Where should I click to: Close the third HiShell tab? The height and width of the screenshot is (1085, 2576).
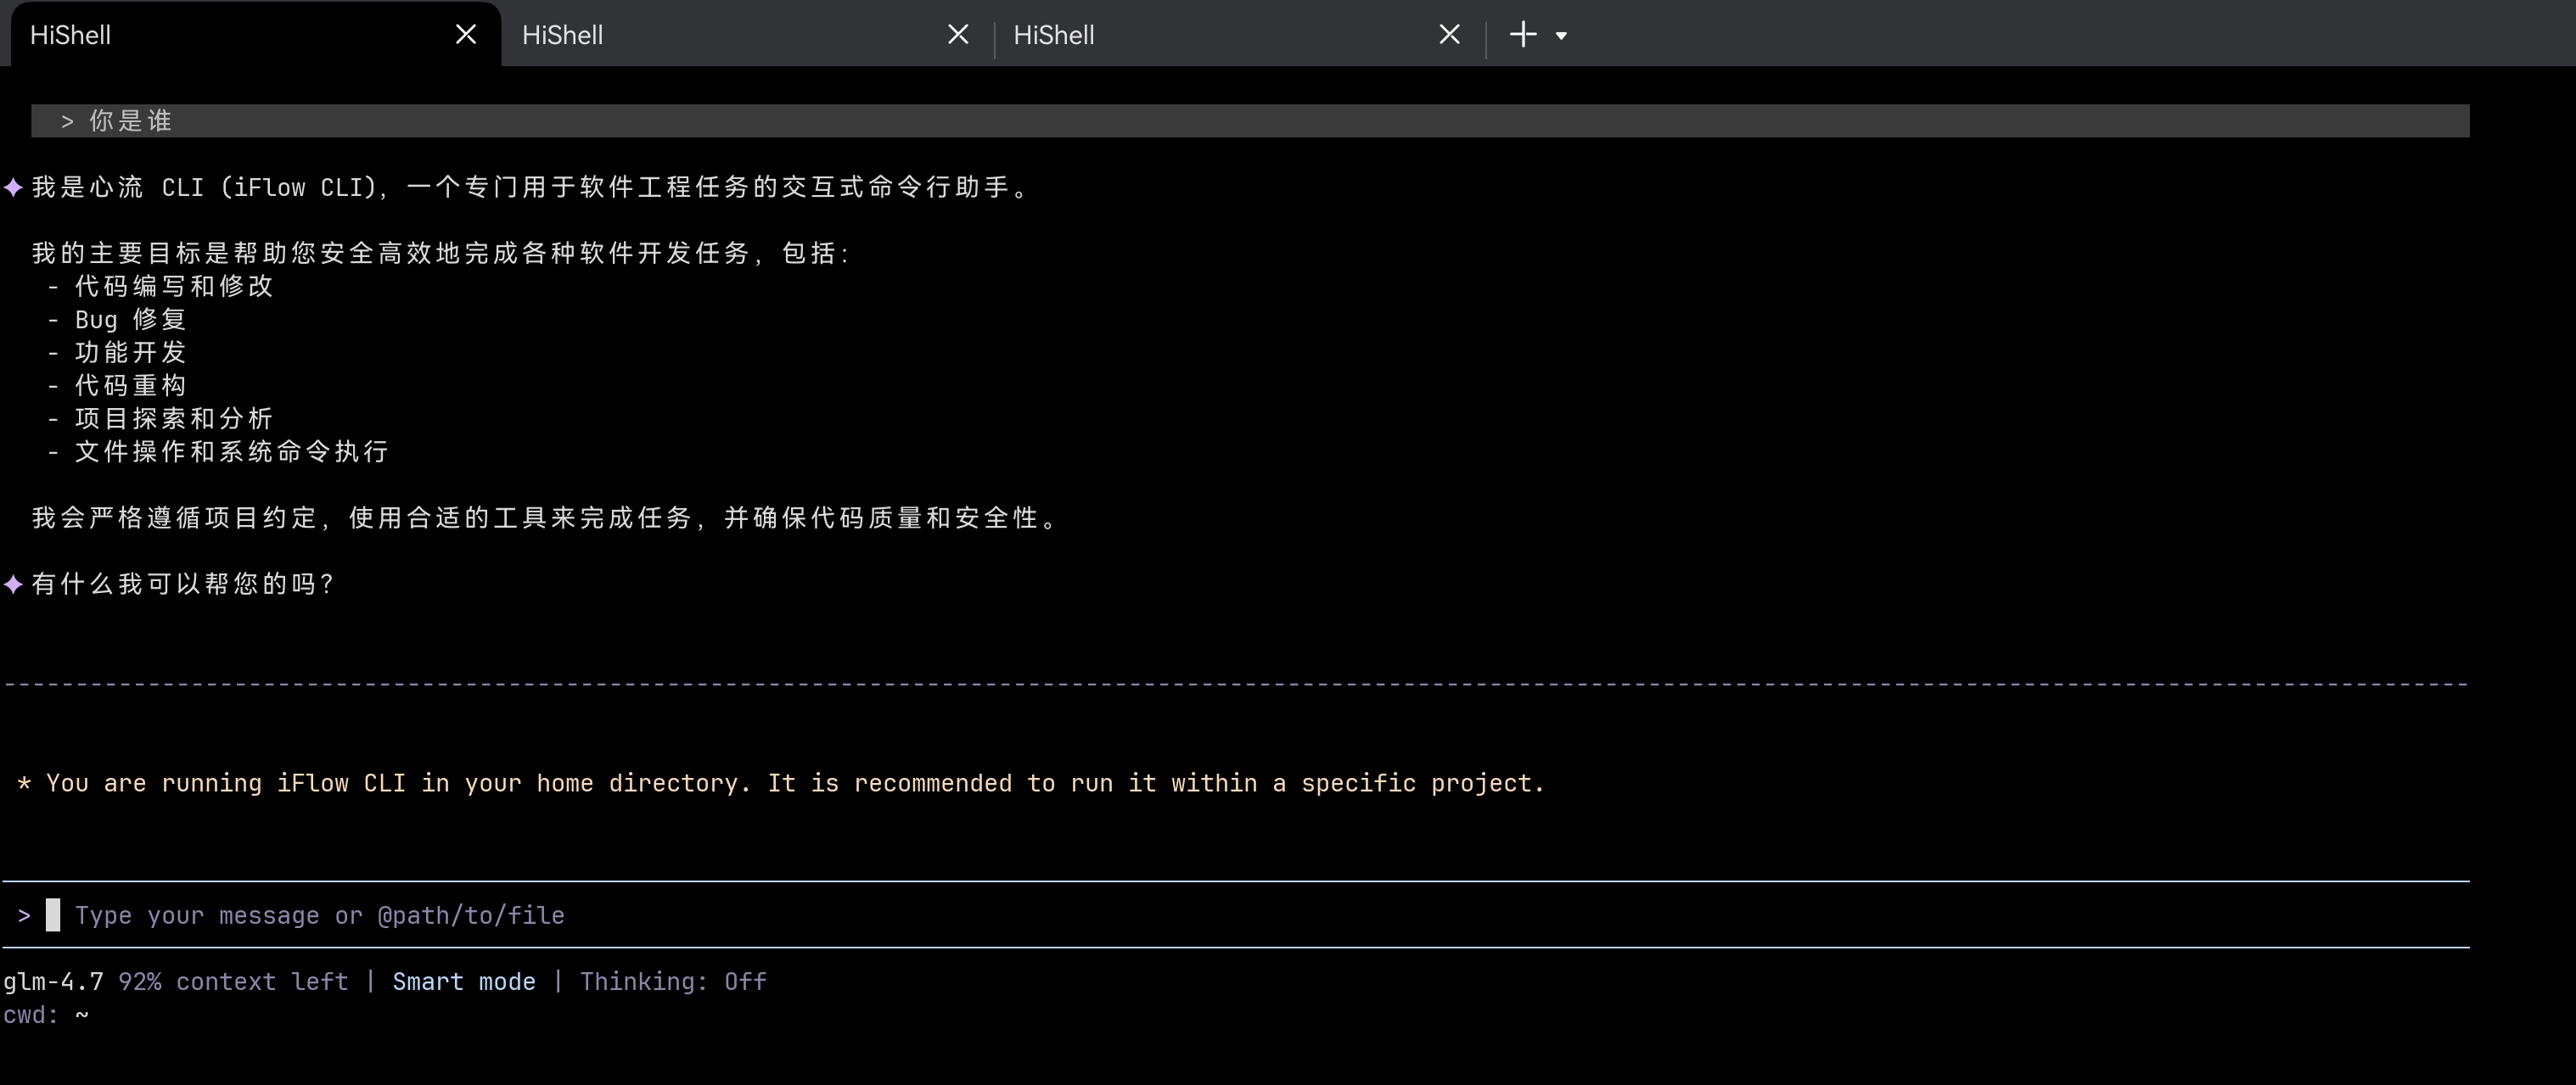click(1449, 35)
